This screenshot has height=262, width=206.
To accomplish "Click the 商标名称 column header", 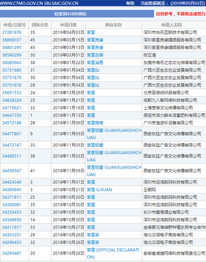I will [113, 25].
